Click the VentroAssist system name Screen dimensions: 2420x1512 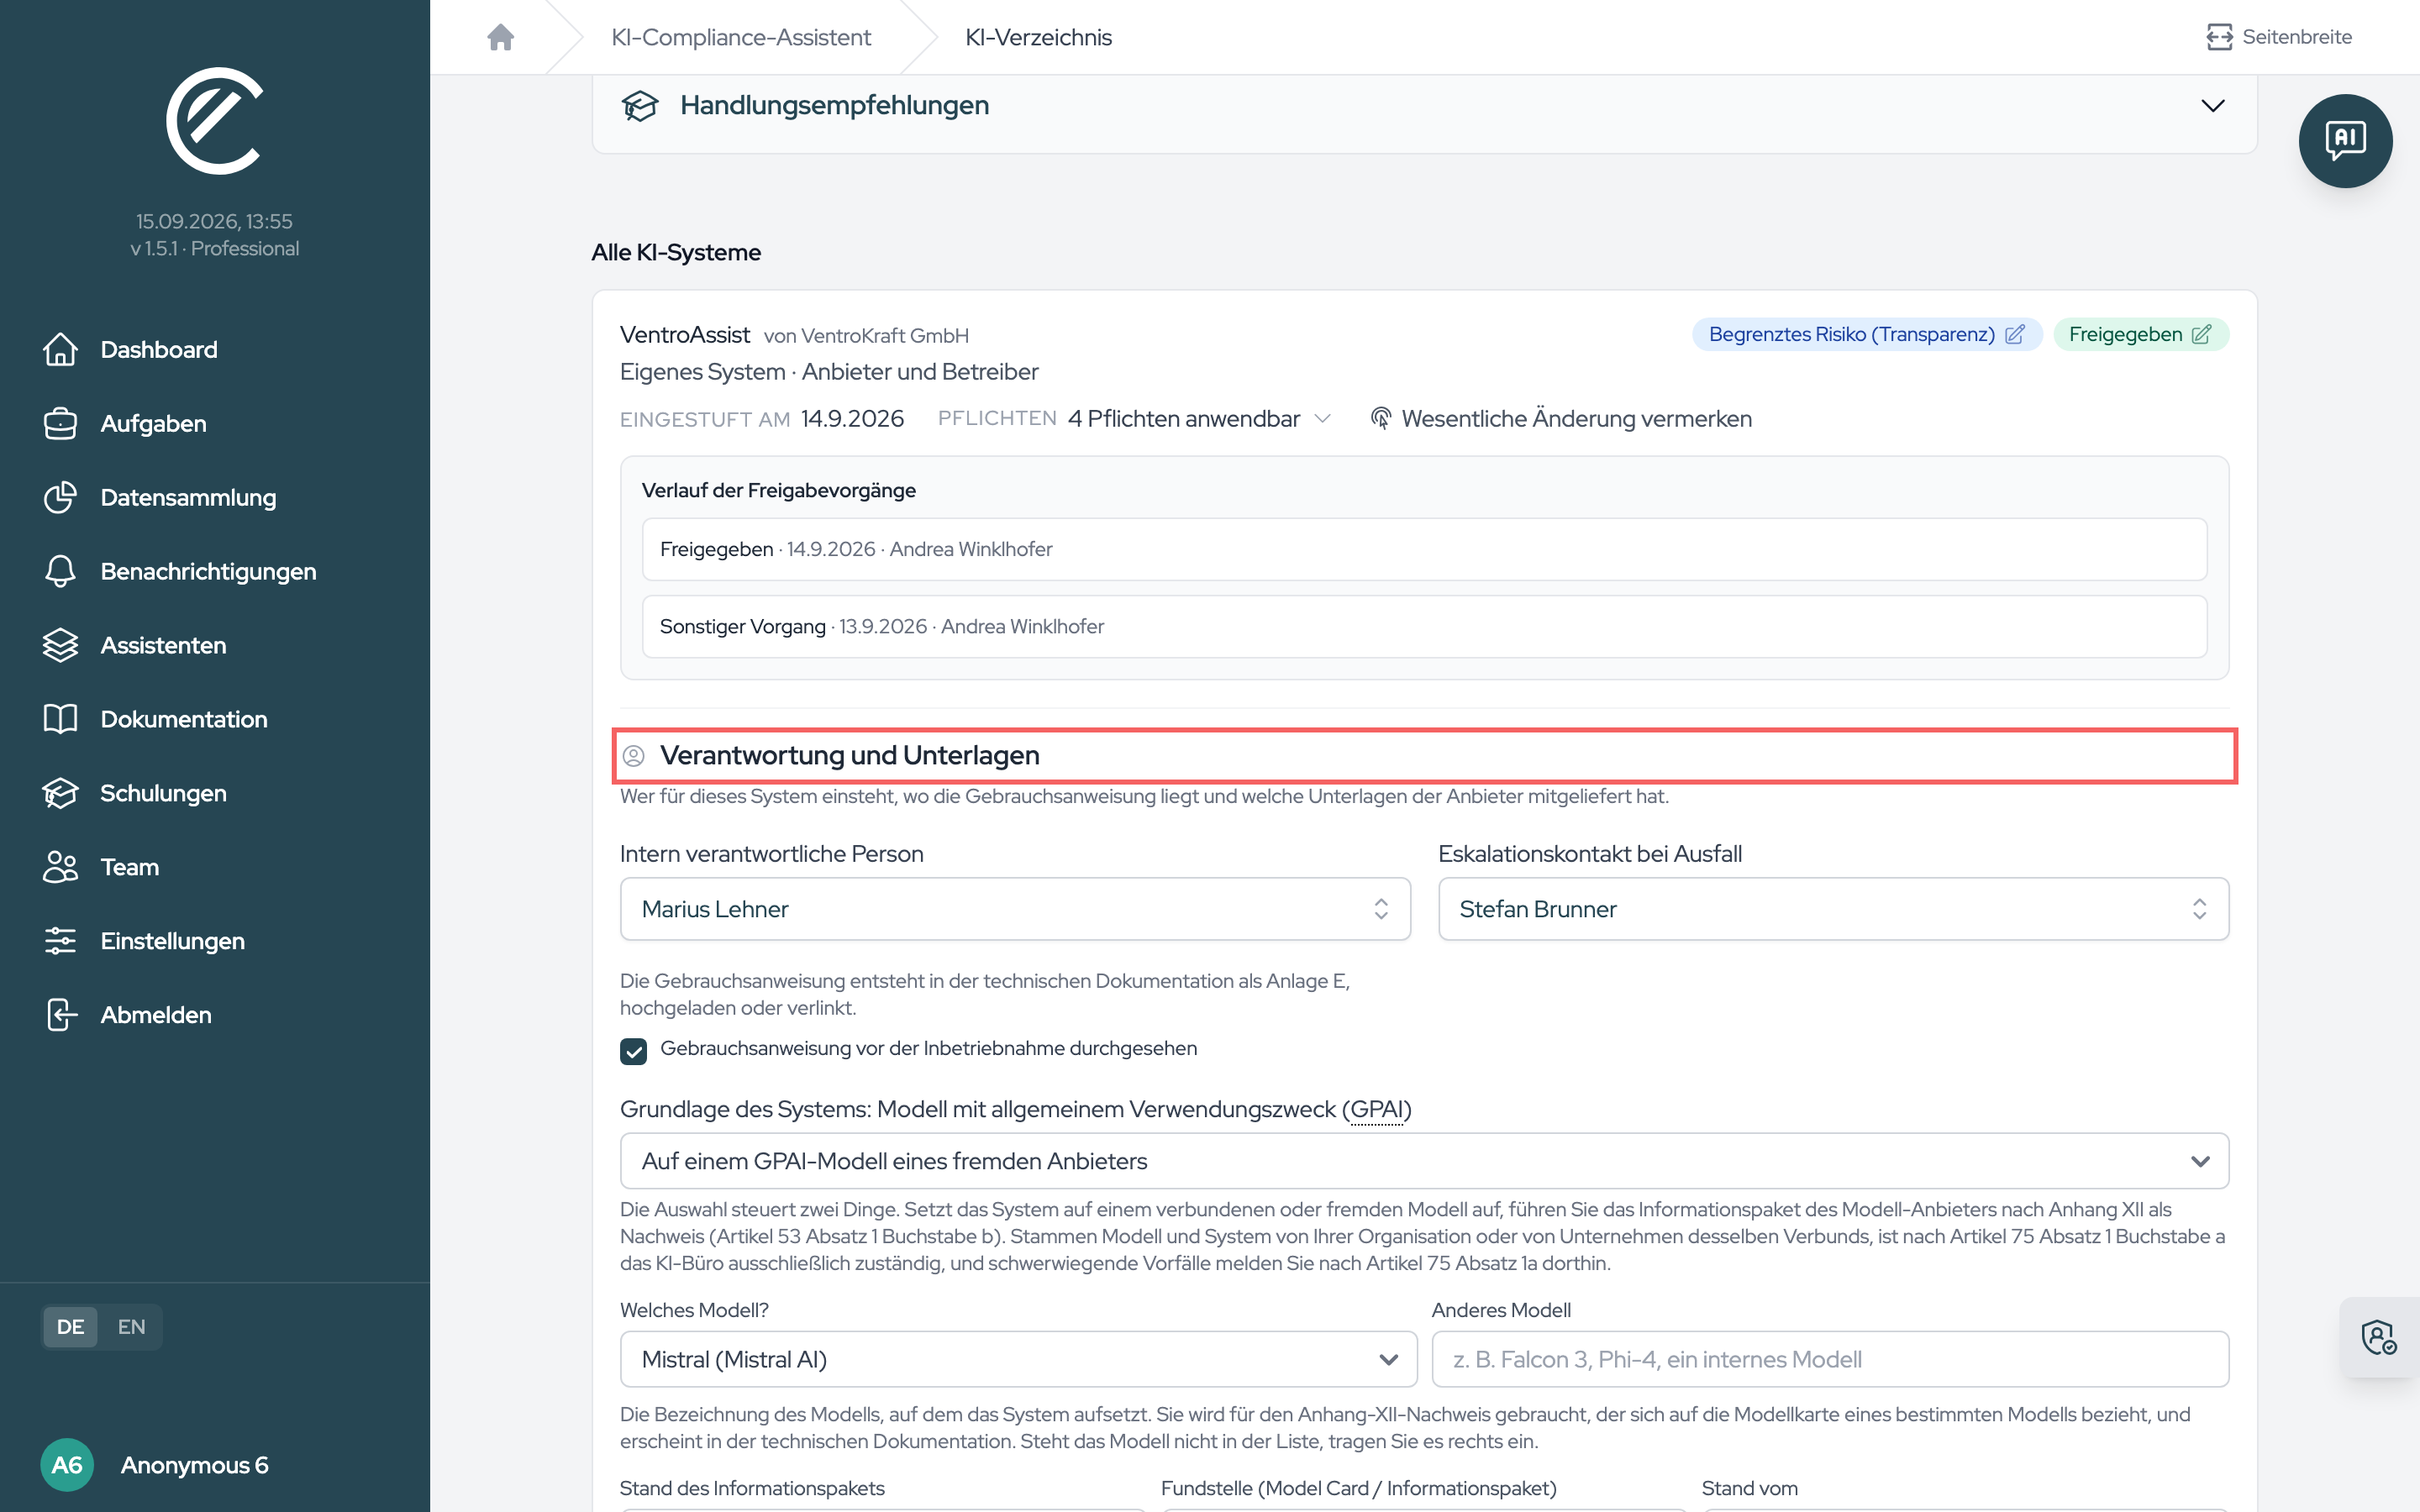(684, 334)
